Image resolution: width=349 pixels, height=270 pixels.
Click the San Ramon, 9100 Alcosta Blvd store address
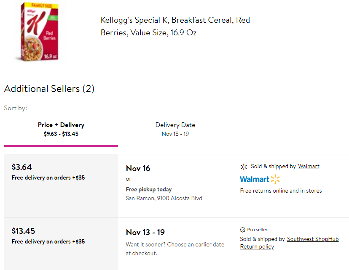click(164, 198)
